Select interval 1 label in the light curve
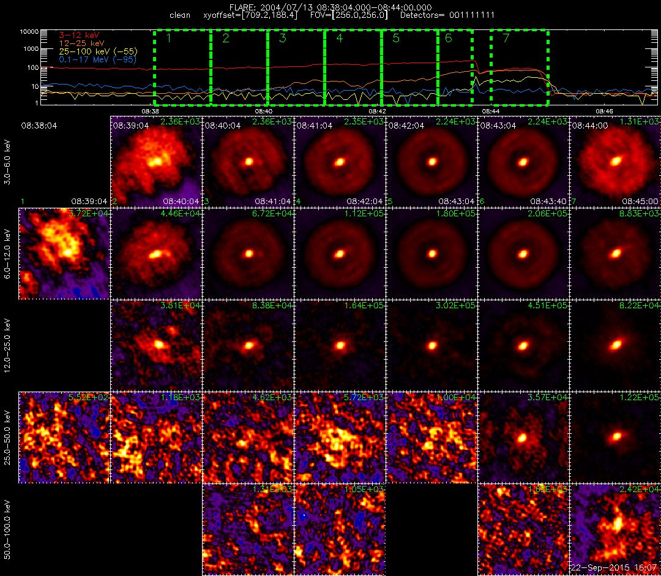Image resolution: width=661 pixels, height=576 pixels. 169,39
